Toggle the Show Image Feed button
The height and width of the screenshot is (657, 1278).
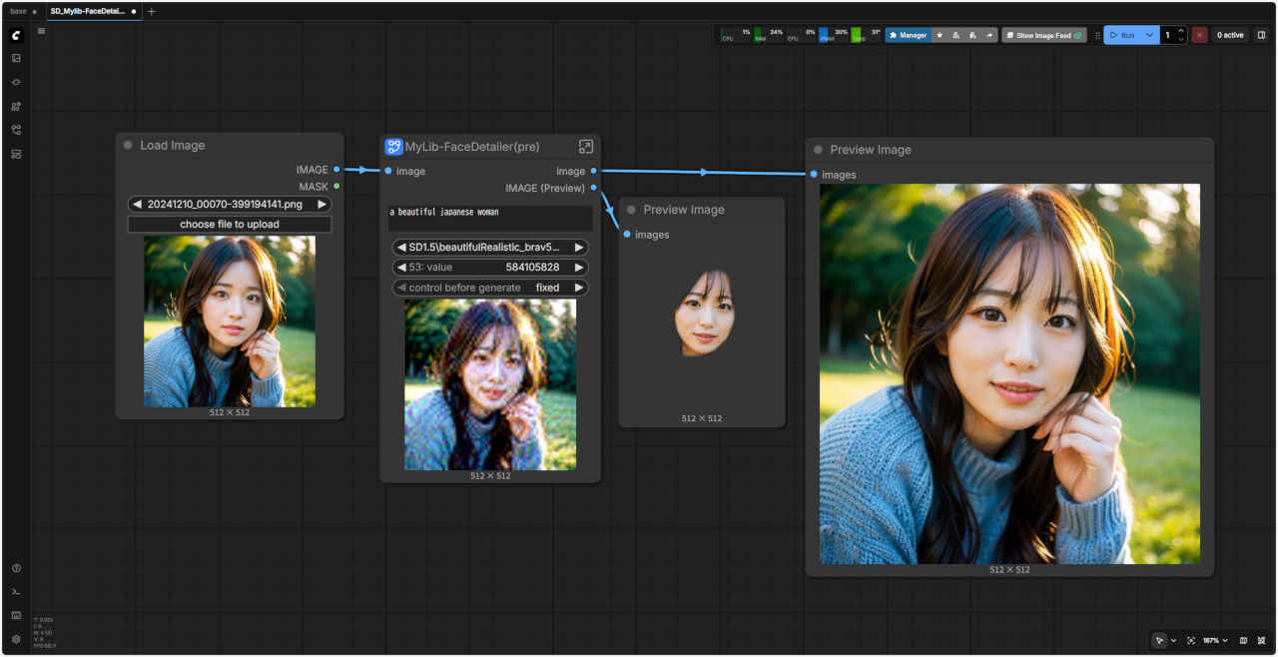1044,35
